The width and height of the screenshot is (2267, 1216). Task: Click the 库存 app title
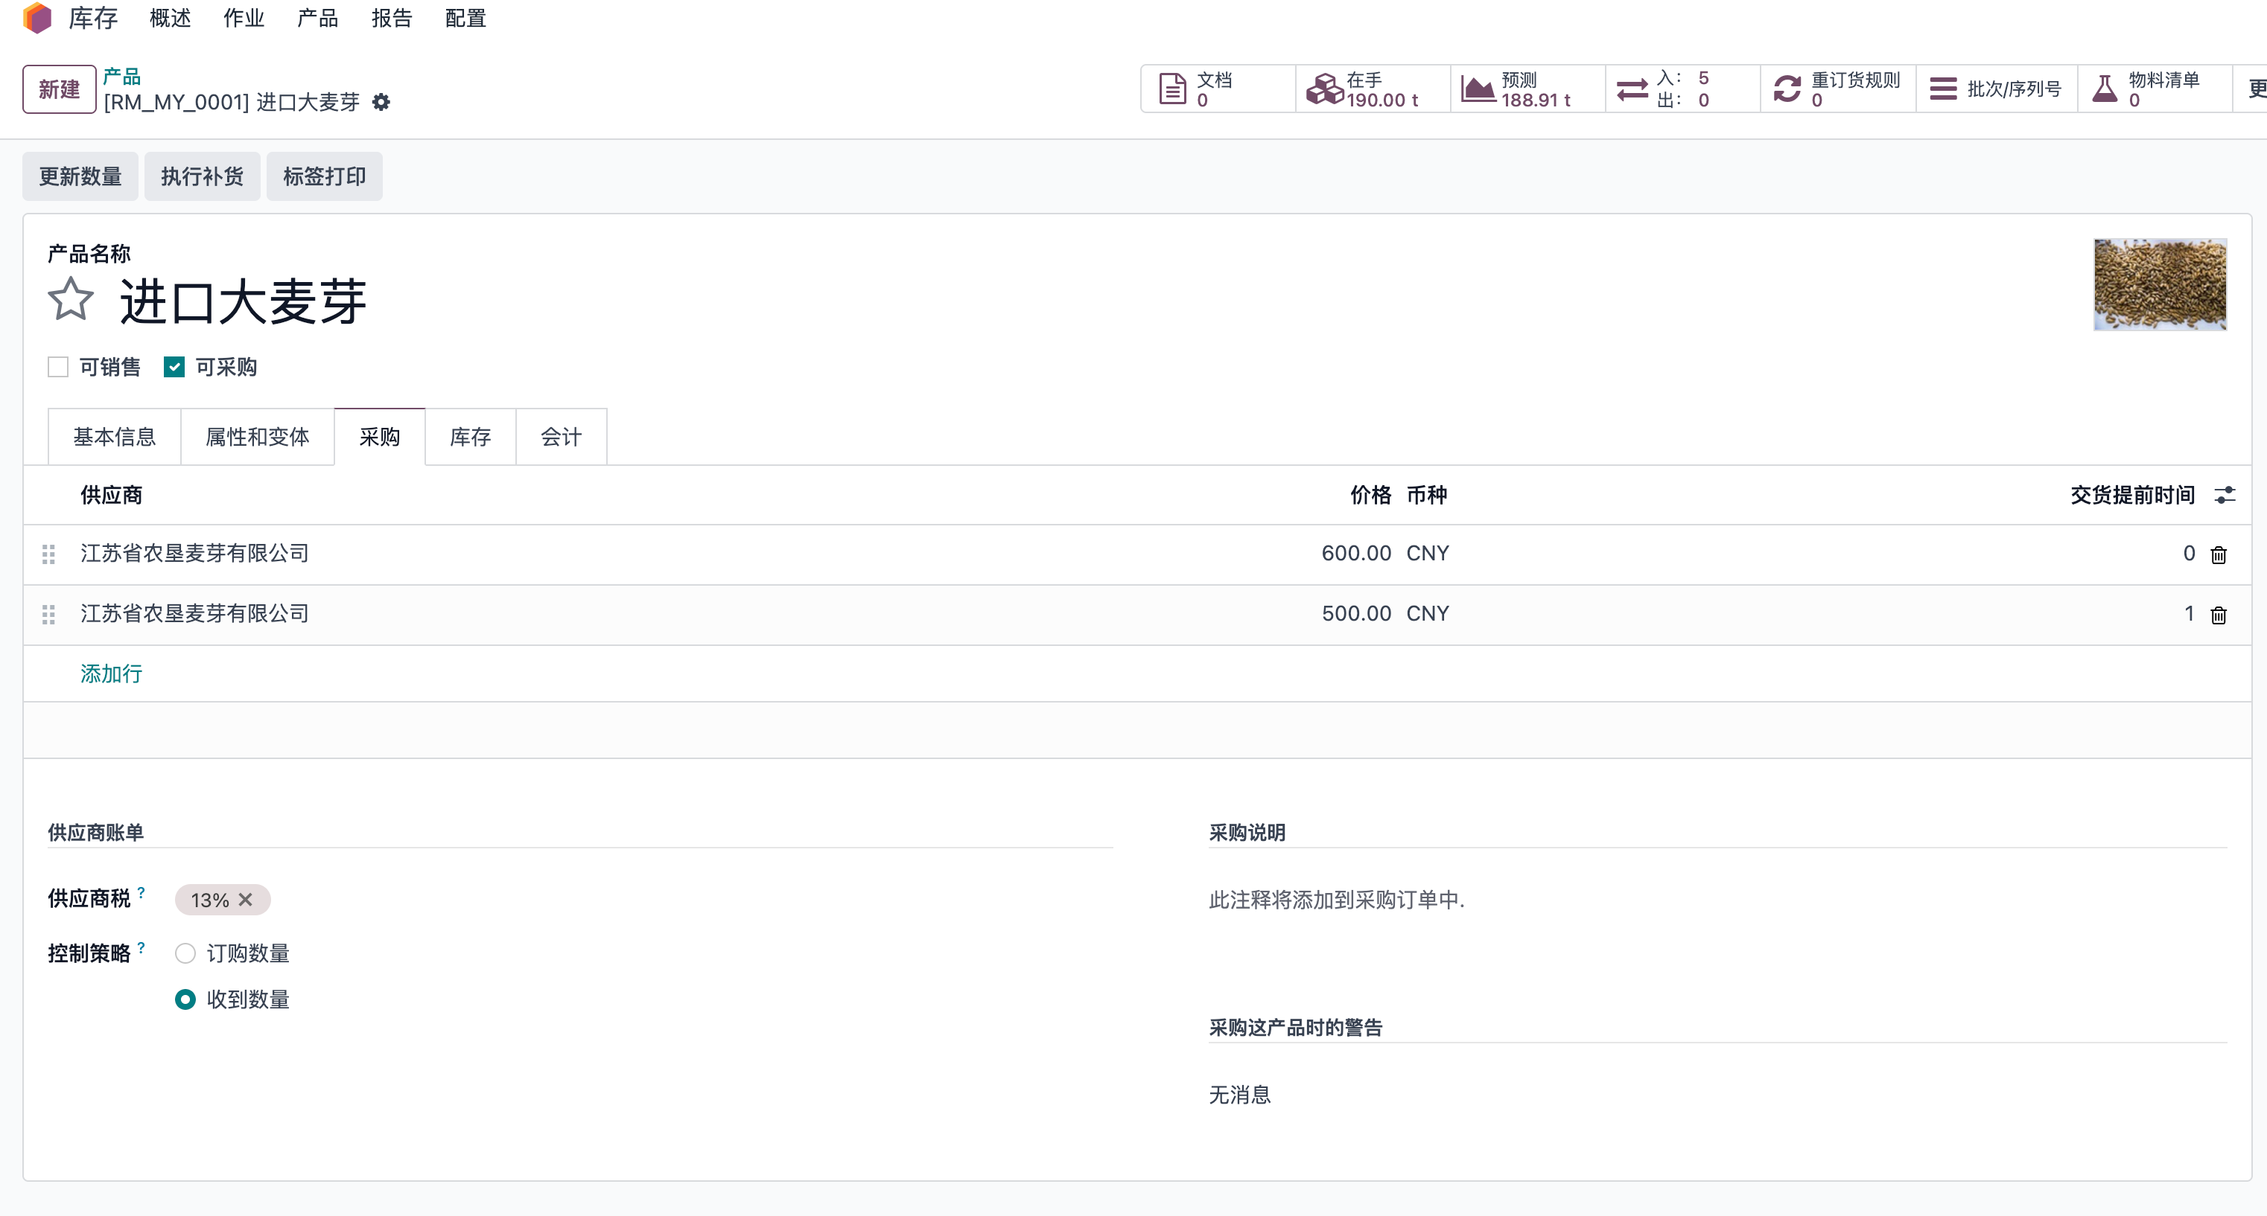tap(93, 18)
